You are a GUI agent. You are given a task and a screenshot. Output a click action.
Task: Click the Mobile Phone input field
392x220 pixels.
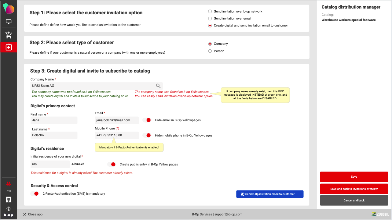117,135
